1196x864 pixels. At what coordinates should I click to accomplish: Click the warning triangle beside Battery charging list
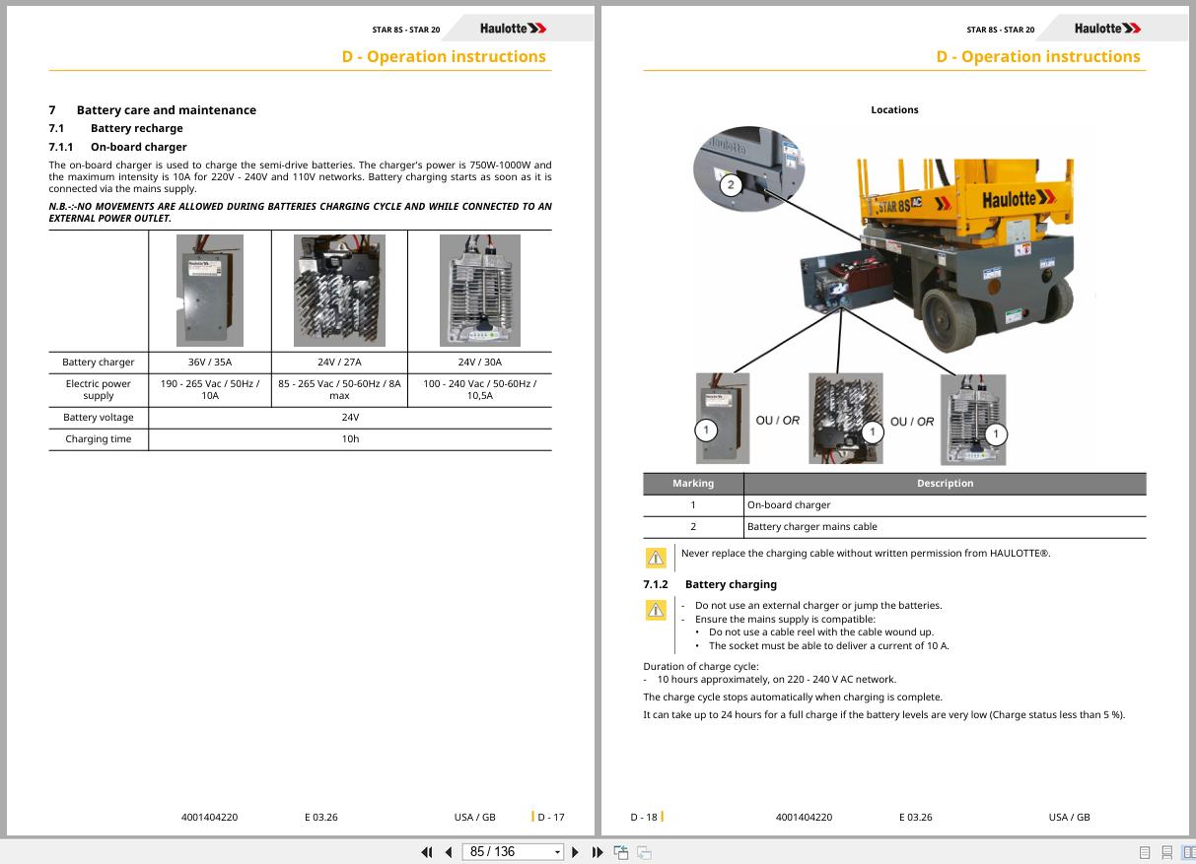tap(656, 610)
